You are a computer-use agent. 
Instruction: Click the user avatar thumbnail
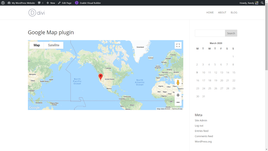point(257,3)
